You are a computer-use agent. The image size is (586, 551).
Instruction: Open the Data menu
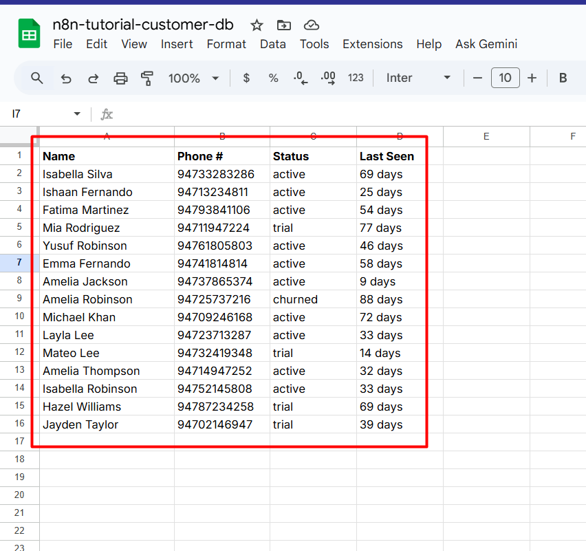272,44
